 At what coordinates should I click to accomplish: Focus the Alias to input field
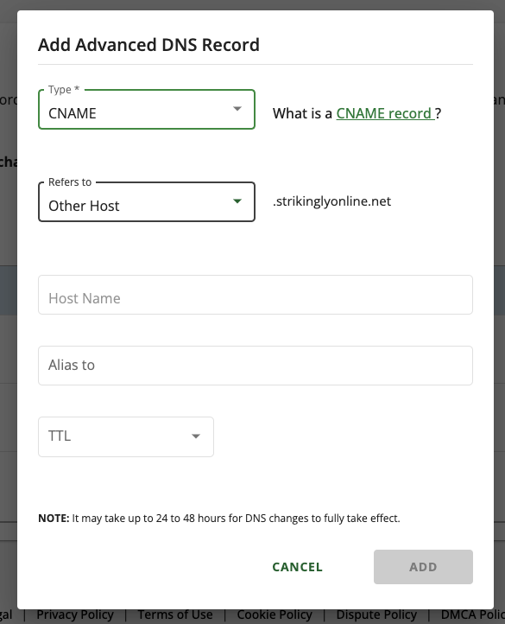click(256, 366)
